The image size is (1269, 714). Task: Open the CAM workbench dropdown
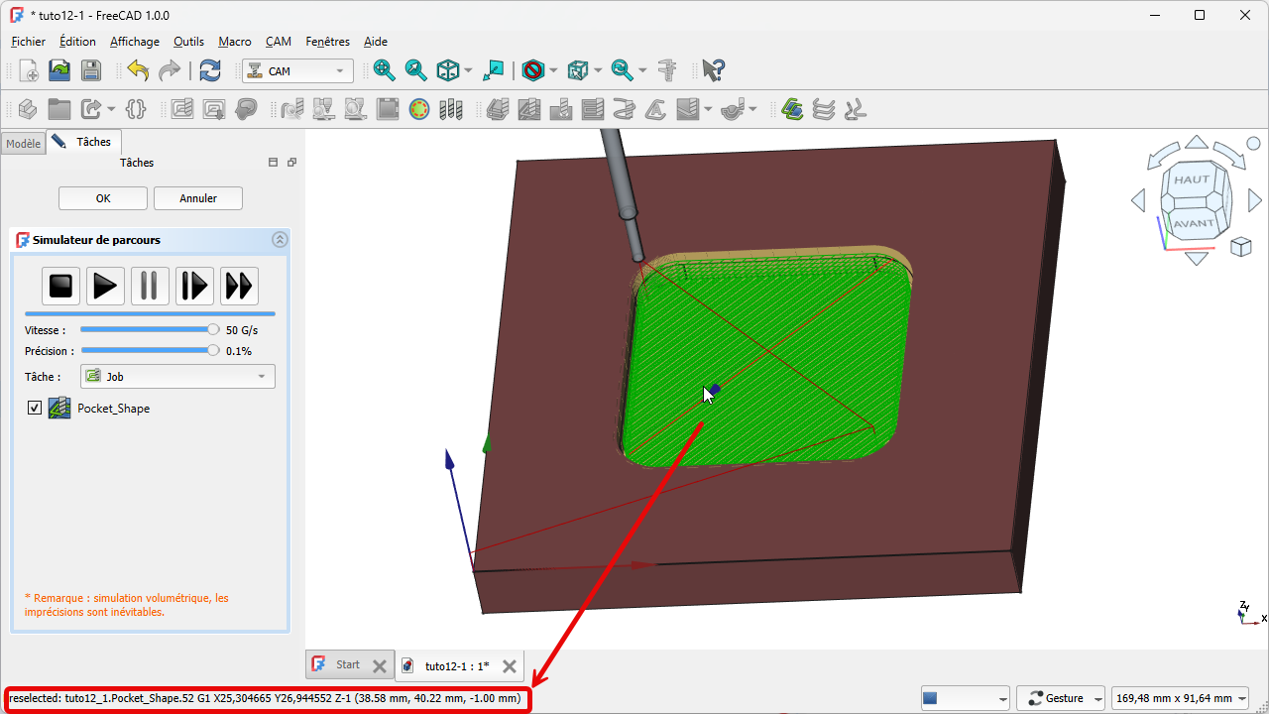[297, 71]
